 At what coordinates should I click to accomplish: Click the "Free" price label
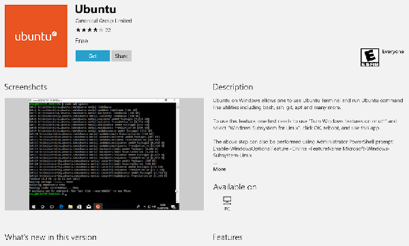pos(81,41)
